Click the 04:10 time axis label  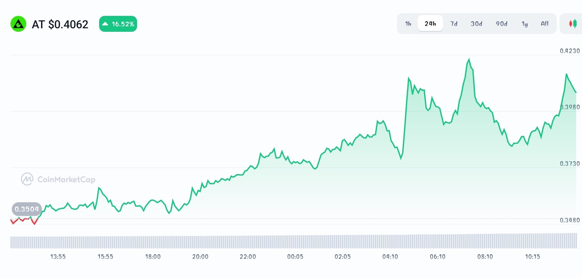(390, 257)
